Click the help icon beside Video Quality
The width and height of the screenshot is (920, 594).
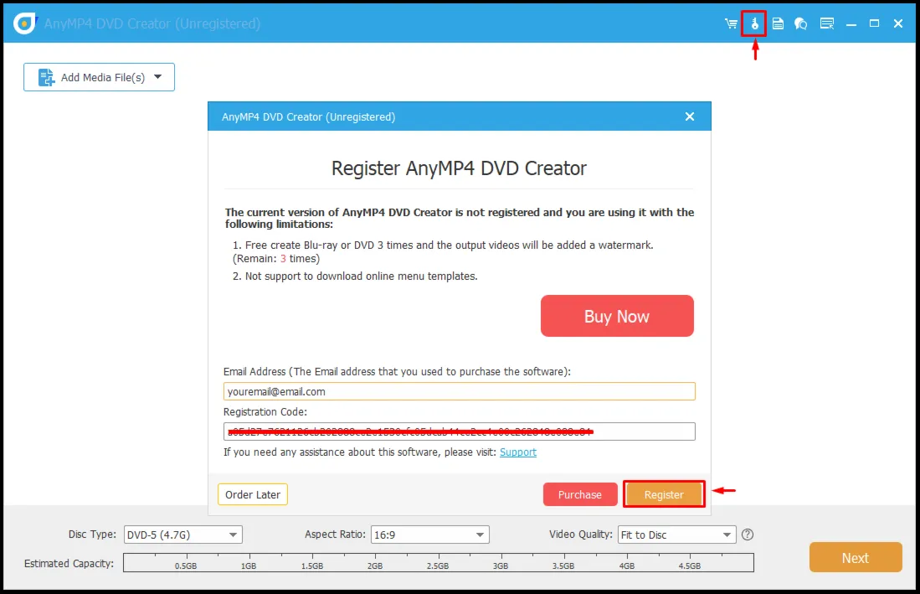[x=748, y=535]
